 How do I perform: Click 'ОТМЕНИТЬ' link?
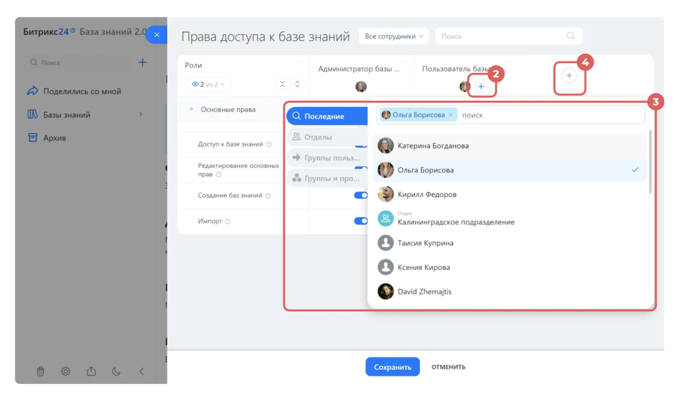point(448,367)
